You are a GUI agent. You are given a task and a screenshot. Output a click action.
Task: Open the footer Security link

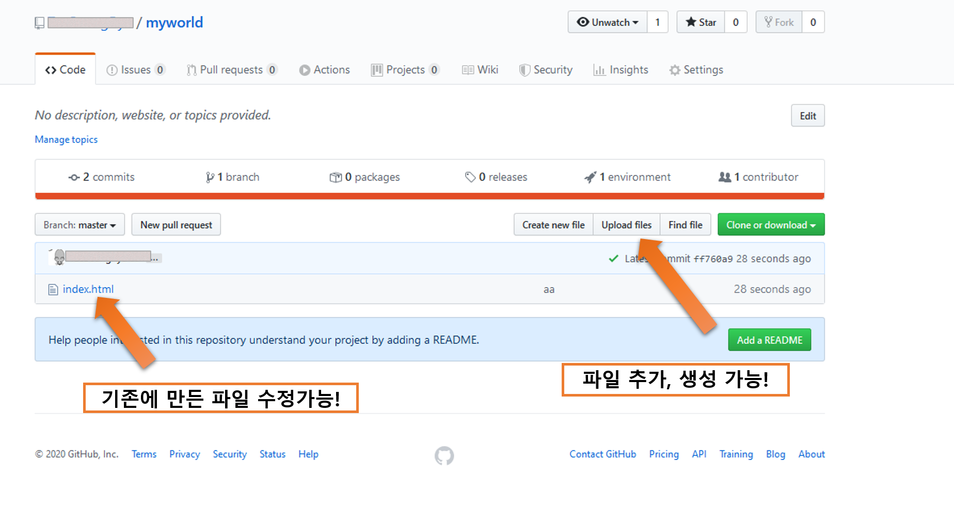click(230, 454)
